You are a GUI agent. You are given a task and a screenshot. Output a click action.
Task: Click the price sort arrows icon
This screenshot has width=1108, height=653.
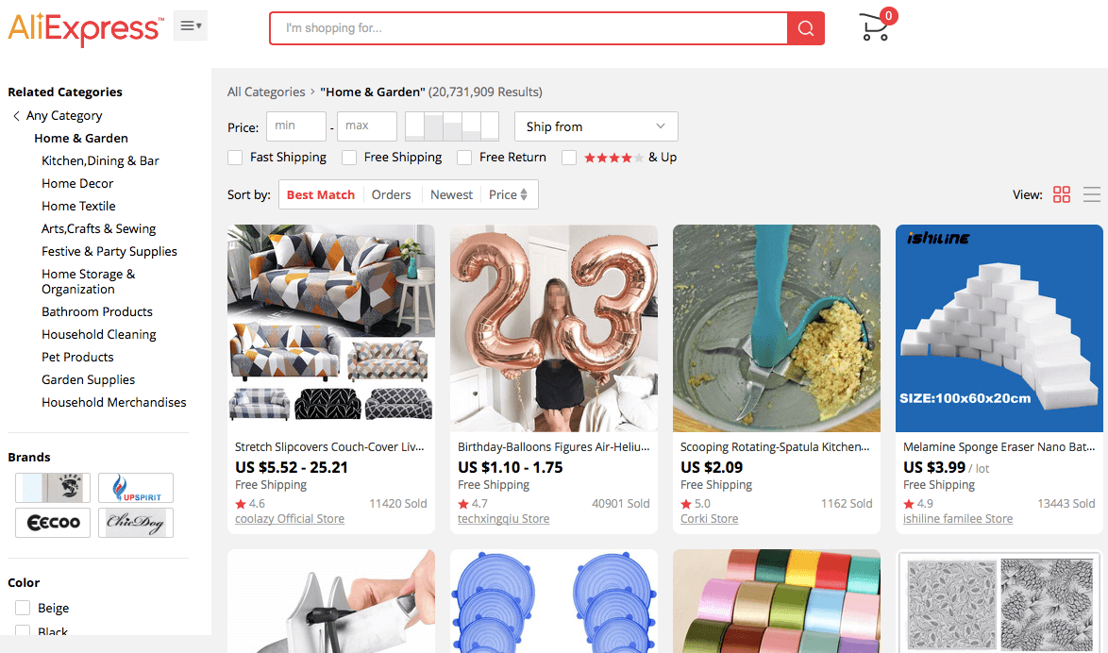[524, 194]
